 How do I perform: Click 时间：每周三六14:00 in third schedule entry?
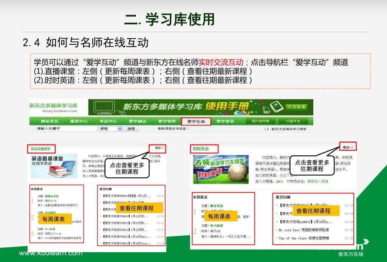[x=50, y=234]
